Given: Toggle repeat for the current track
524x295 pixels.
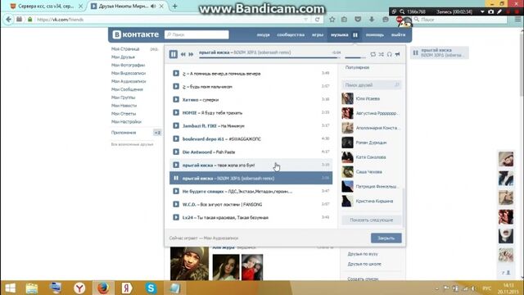Looking at the screenshot, I should (x=373, y=54).
